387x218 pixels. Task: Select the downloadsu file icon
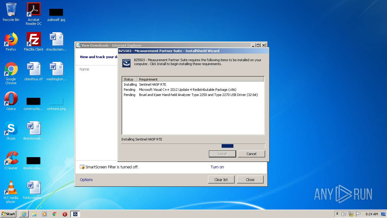tap(34, 163)
